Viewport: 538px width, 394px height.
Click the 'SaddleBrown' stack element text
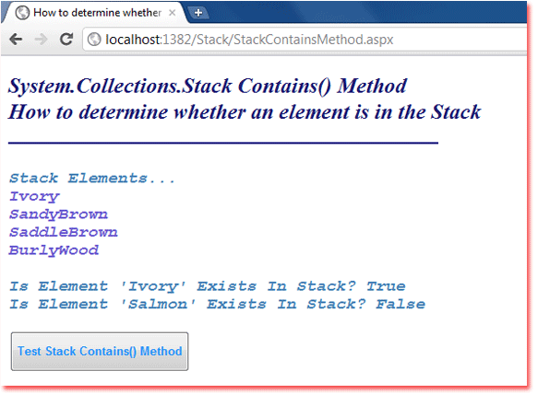click(63, 232)
